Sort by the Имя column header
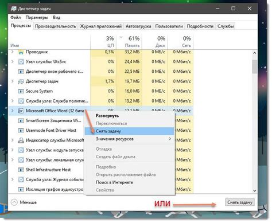This screenshot has height=223, width=272. [x=49, y=42]
